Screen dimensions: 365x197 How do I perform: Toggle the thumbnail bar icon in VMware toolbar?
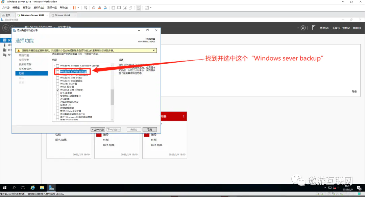pyautogui.click(x=119, y=8)
